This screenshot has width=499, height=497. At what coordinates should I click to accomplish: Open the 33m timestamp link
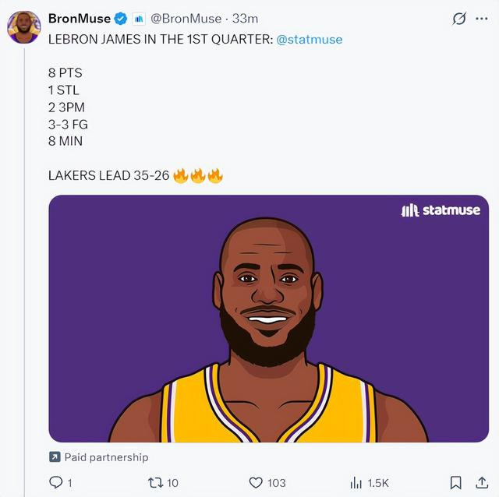(246, 19)
